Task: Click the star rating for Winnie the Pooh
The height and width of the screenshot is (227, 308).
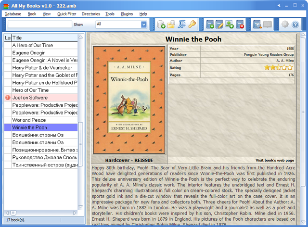Action: 279,68
